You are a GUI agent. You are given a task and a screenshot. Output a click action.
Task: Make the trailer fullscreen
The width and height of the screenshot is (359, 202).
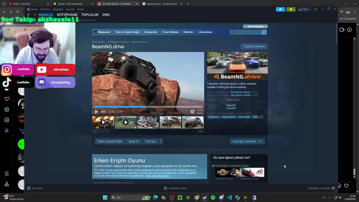pos(200,112)
